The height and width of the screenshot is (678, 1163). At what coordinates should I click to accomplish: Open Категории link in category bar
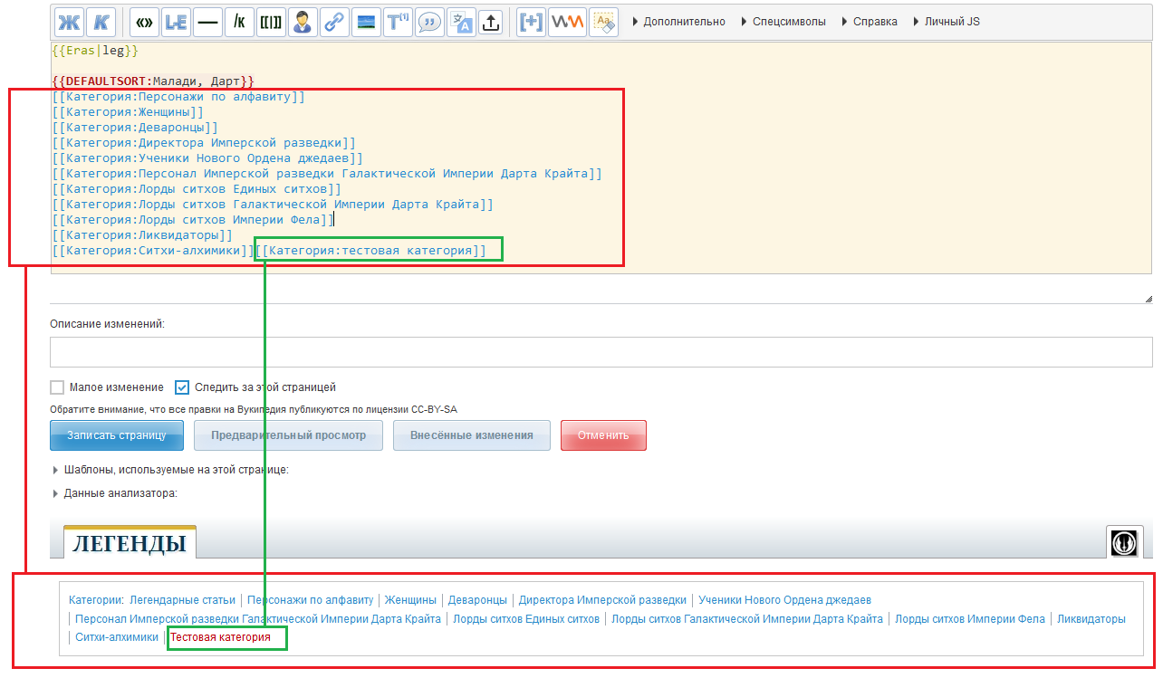tap(95, 599)
